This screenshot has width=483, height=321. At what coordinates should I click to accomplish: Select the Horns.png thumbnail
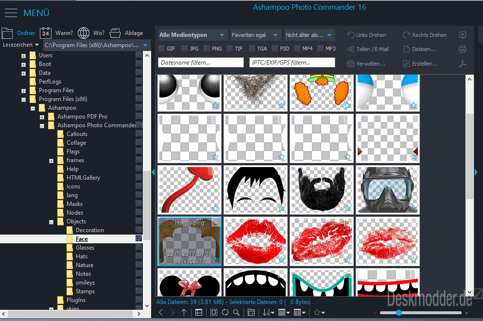tap(189, 241)
